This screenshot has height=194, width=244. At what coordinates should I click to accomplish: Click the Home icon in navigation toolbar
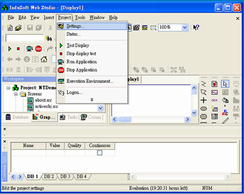click(x=44, y=59)
